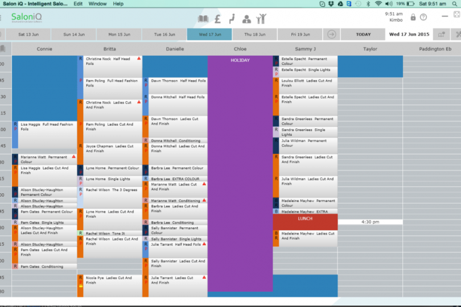Open the Edit menu
Image resolution: width=461 pixels, height=307 pixels.
[78, 4]
